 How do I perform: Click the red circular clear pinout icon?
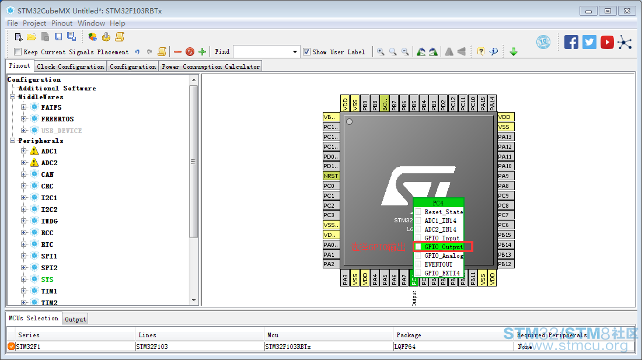point(190,51)
